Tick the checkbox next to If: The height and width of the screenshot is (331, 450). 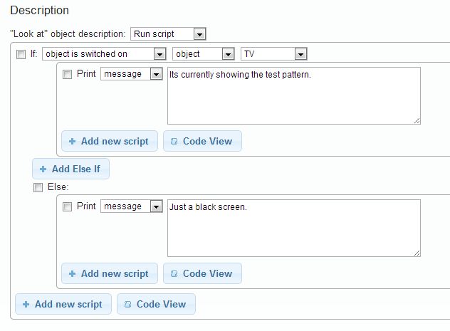(x=21, y=54)
